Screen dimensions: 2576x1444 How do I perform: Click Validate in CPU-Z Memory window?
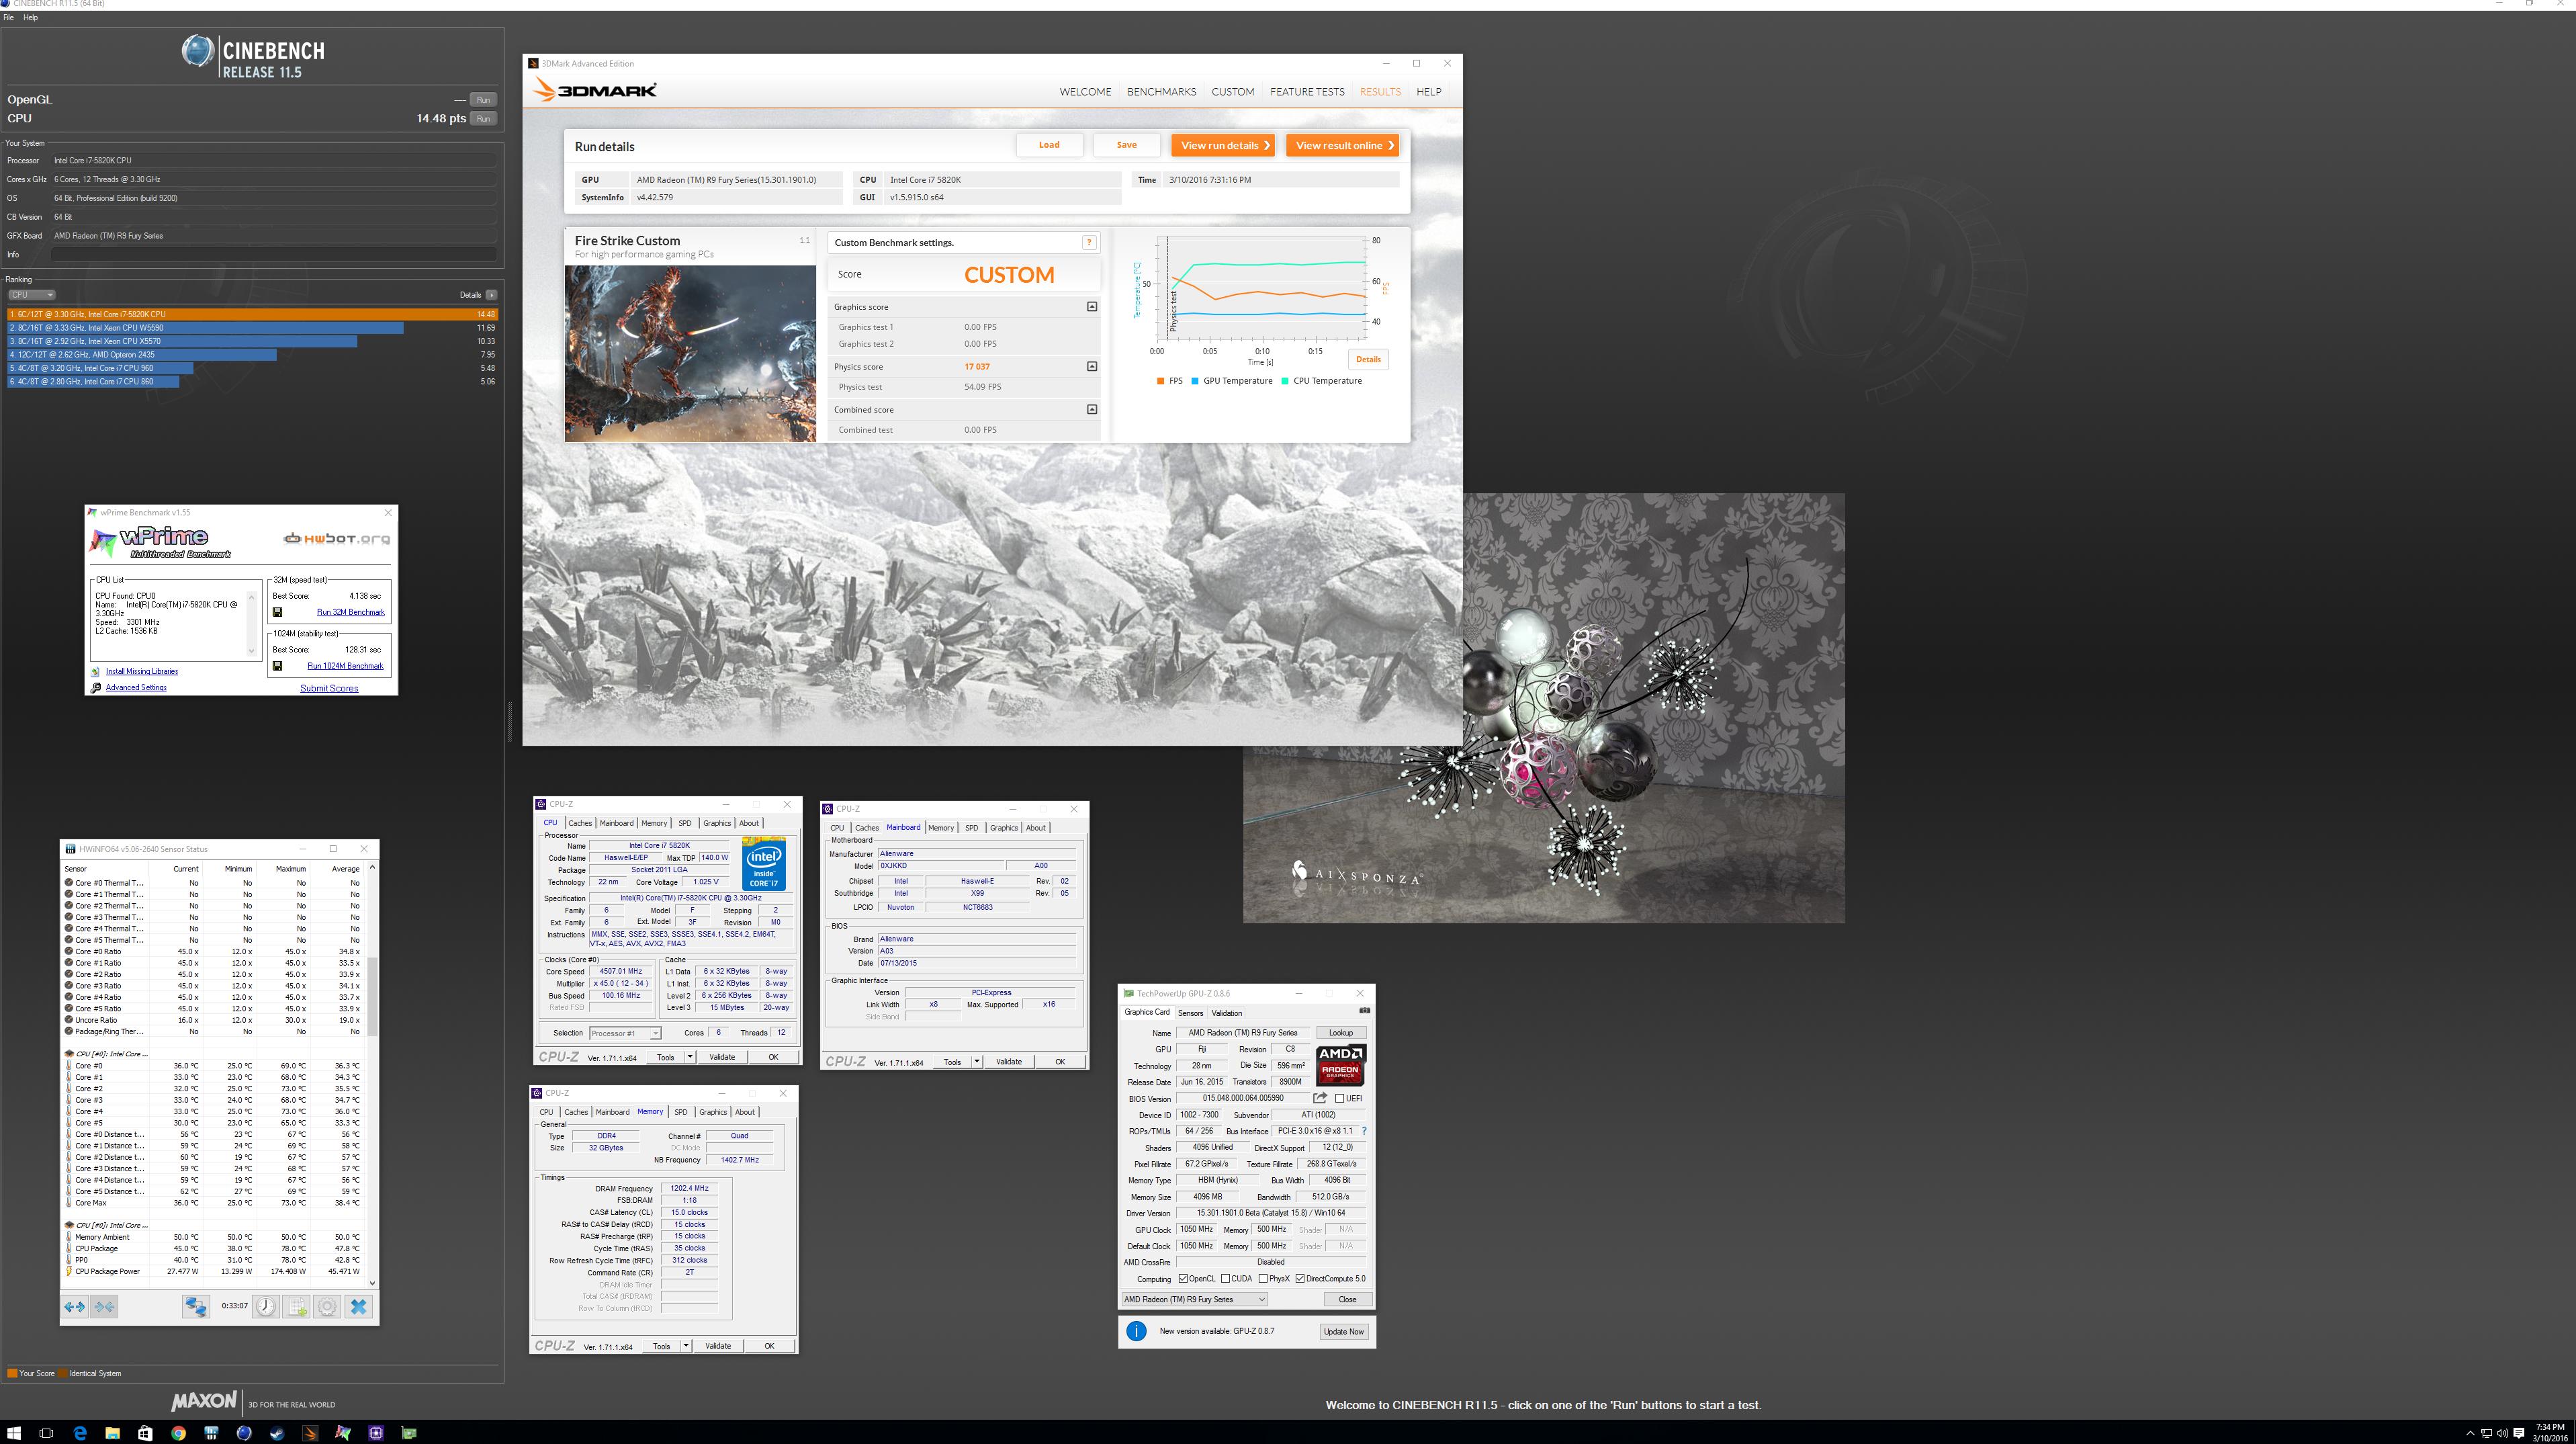[x=718, y=1346]
